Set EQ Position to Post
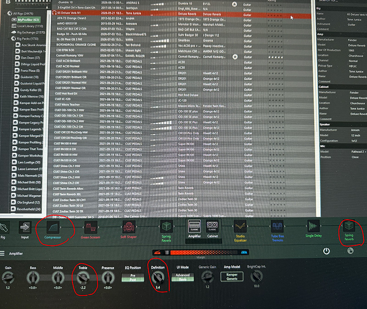The width and height of the screenshot is (367, 309). [133, 280]
